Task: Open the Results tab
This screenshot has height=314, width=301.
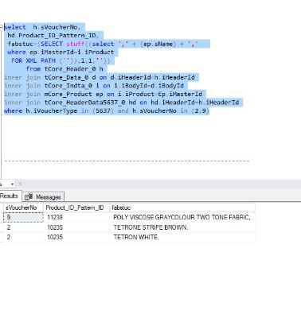Action: [x=10, y=196]
